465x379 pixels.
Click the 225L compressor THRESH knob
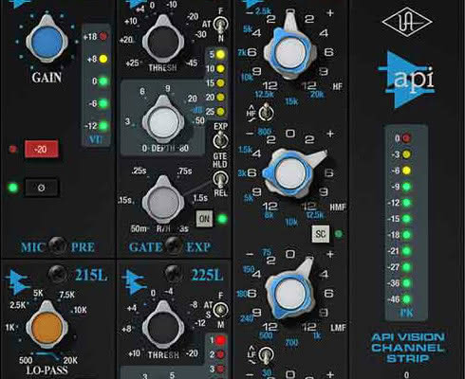tap(163, 328)
